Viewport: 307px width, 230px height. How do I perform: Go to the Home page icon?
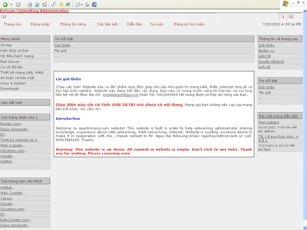[43, 4]
